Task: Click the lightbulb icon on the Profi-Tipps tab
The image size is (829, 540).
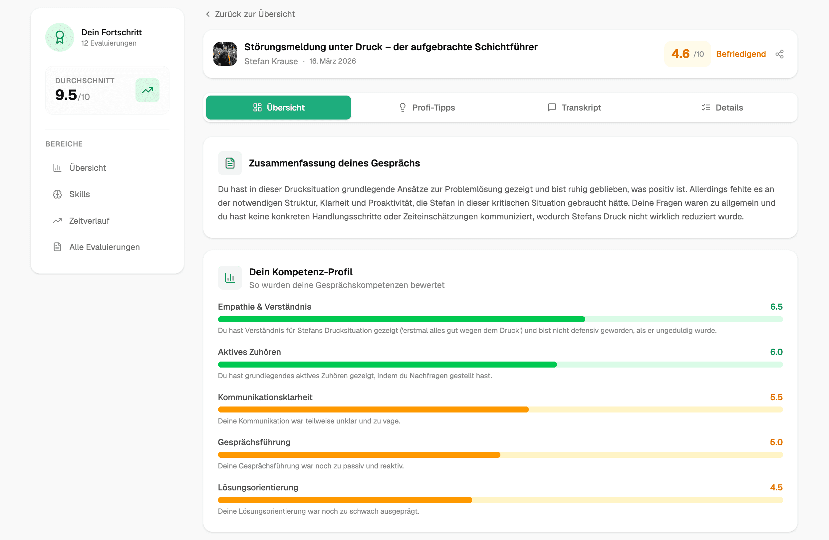Action: 402,107
